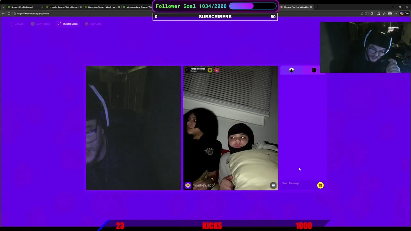Skip to next match with forward icon
This screenshot has height=231, width=411.
click(273, 185)
